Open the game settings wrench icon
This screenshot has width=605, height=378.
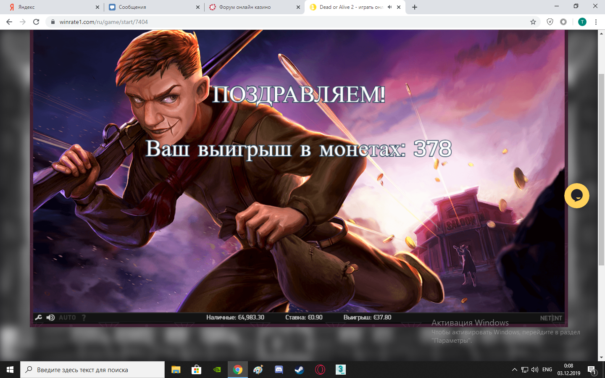pyautogui.click(x=38, y=318)
